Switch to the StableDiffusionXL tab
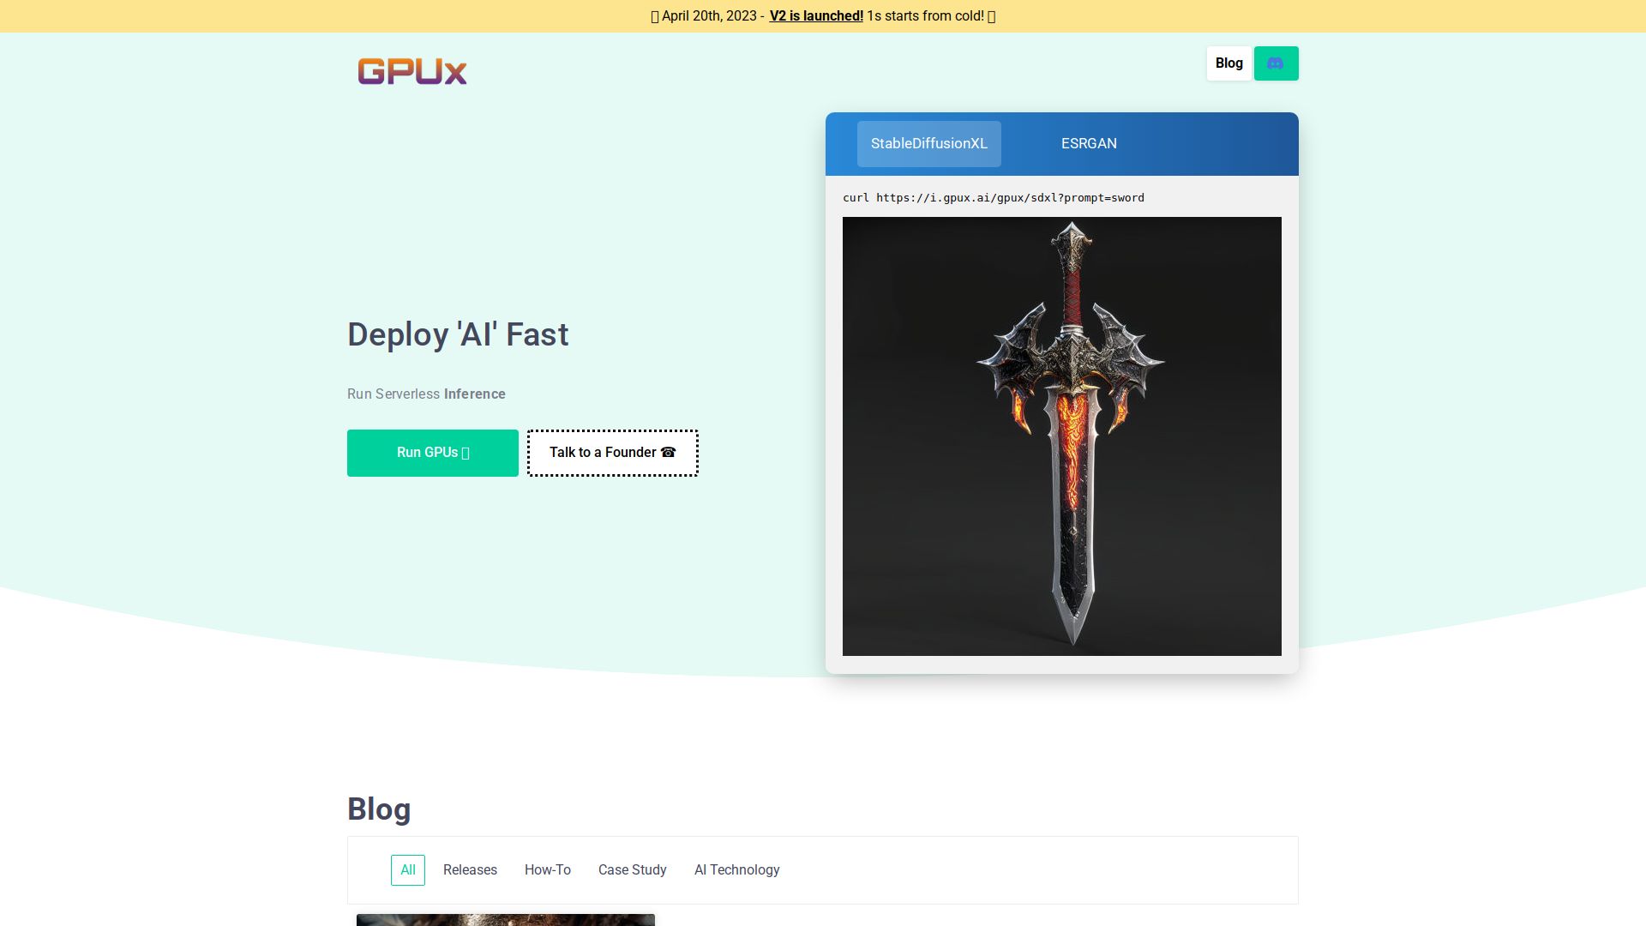The width and height of the screenshot is (1646, 926). point(928,143)
